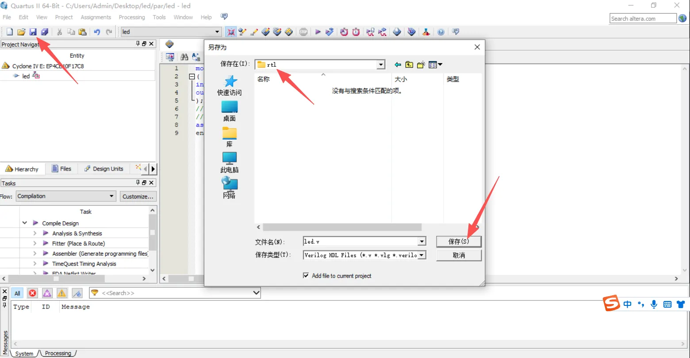
Task: Select 桌面 desktop in the dialog sidebar
Action: [x=229, y=111]
